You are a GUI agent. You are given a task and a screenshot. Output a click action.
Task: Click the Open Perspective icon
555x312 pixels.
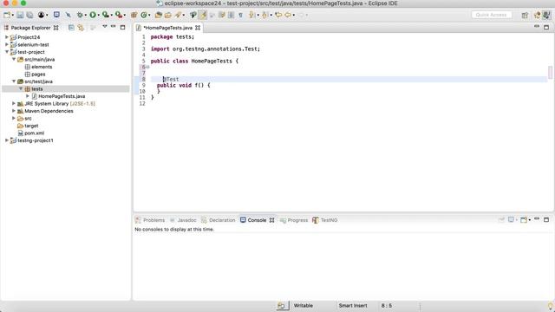(525, 15)
